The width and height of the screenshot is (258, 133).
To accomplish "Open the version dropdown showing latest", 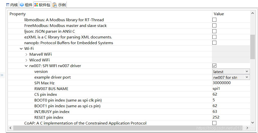I will click(x=231, y=72).
